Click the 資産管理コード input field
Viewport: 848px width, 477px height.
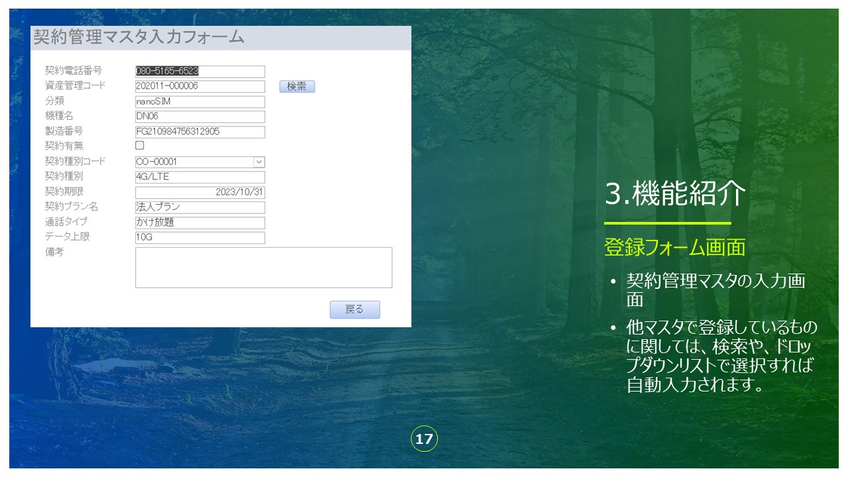coord(199,86)
